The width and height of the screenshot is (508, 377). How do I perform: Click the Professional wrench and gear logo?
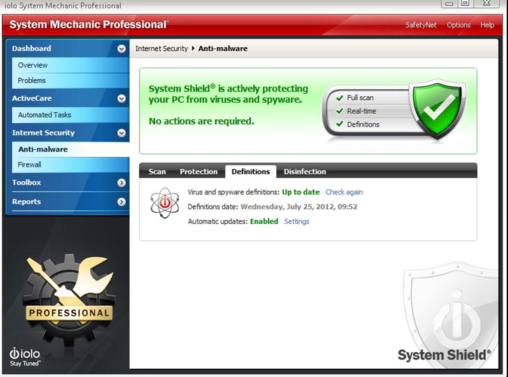[x=68, y=300]
